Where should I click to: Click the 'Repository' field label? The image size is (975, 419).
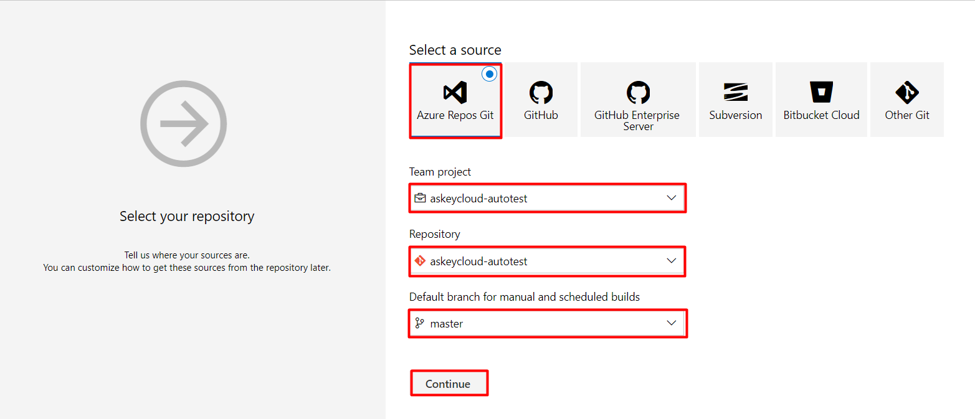pyautogui.click(x=435, y=234)
